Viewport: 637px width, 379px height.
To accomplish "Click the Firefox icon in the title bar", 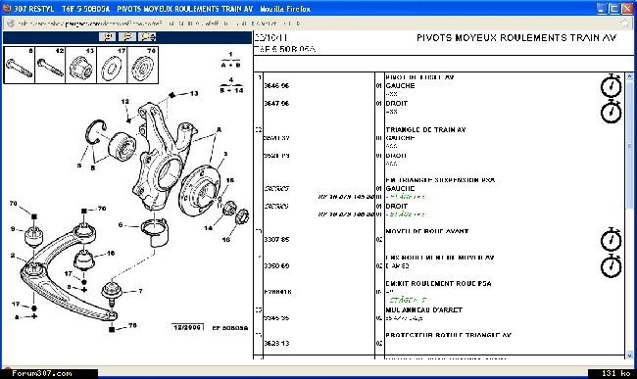I will [7, 8].
